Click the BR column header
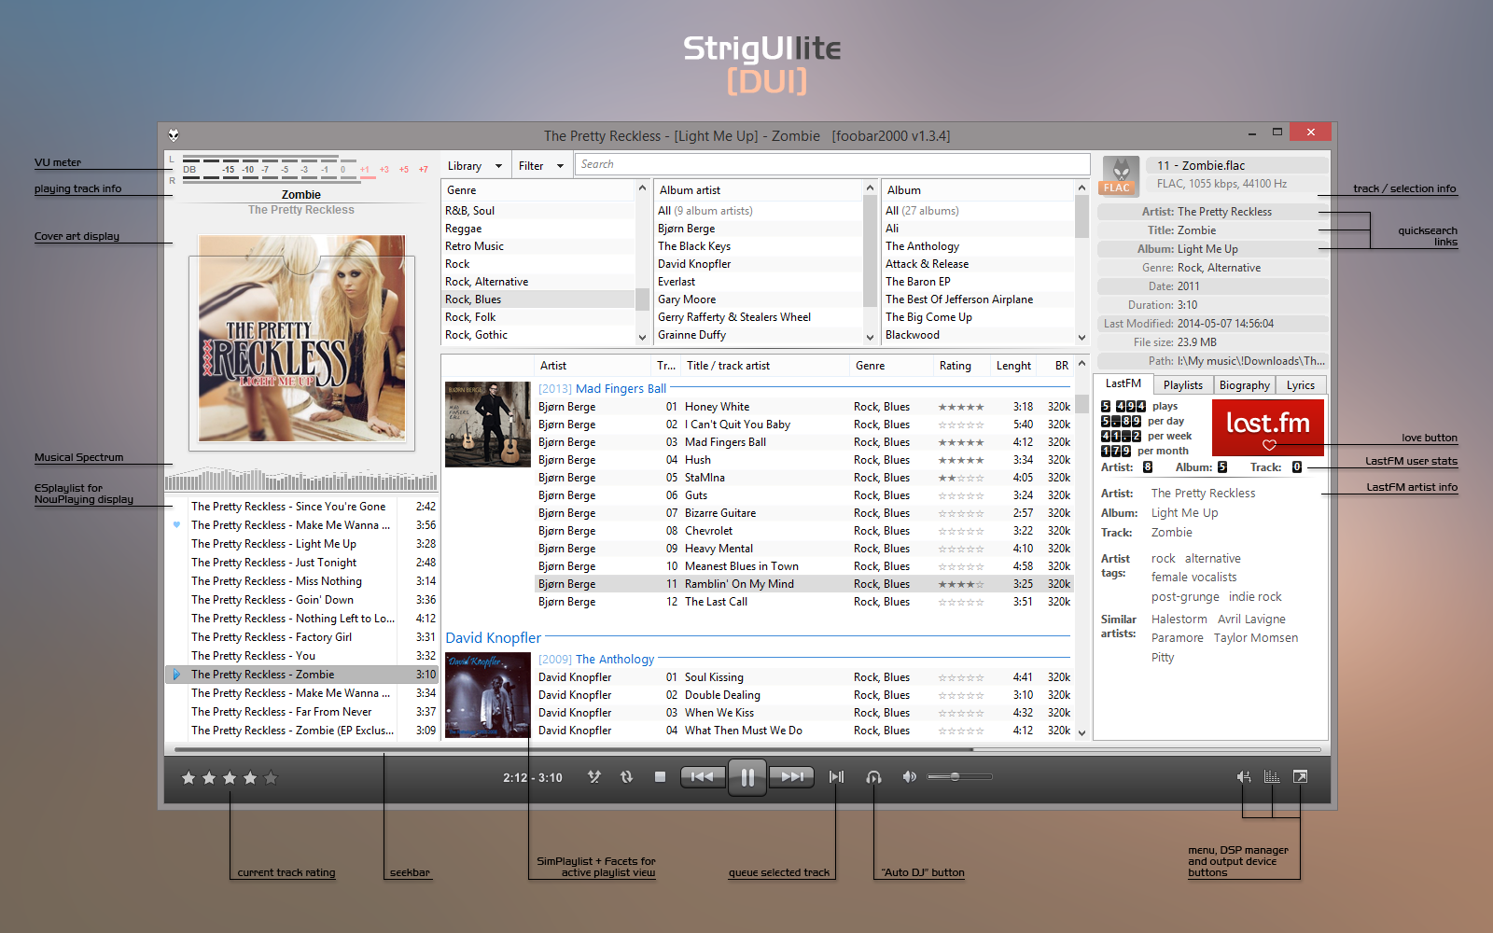 (x=1062, y=366)
